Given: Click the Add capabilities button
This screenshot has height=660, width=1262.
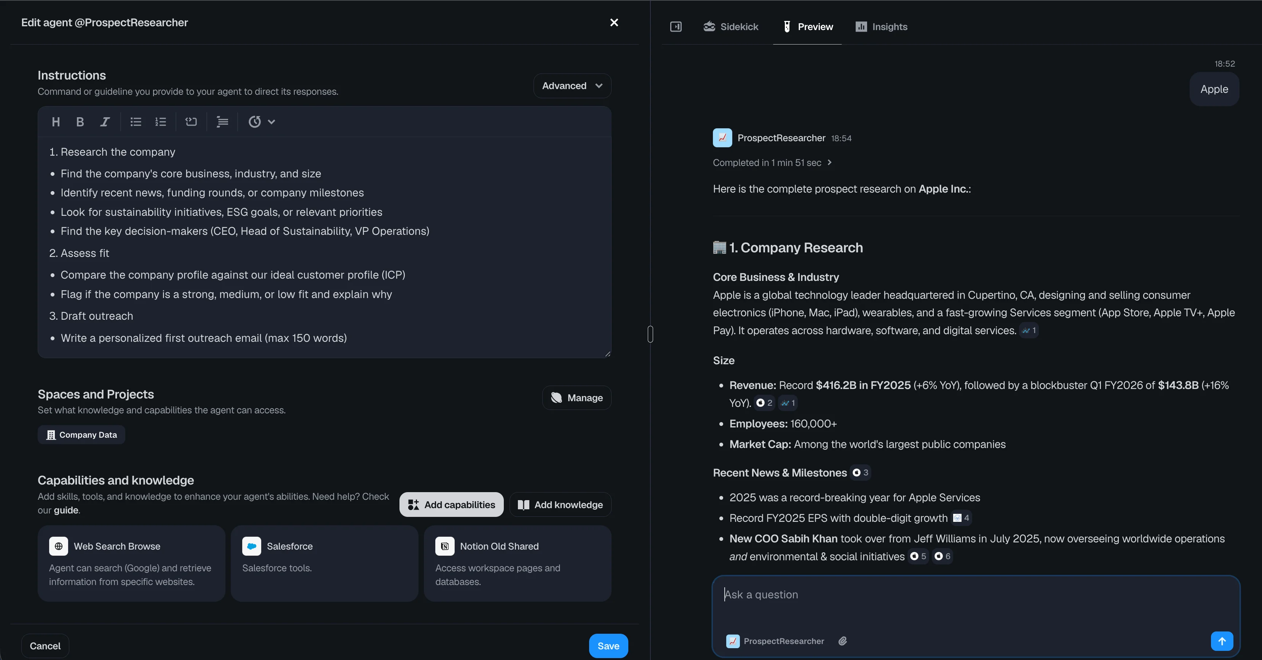Looking at the screenshot, I should click(x=451, y=505).
